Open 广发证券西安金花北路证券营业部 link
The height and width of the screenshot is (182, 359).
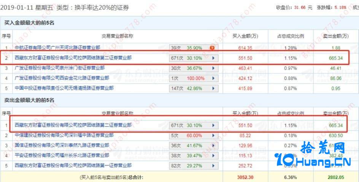[x=62, y=78]
